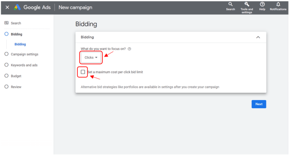This screenshot has width=289, height=155.
Task: Open the Search magnifier in top bar
Action: coord(230,4)
